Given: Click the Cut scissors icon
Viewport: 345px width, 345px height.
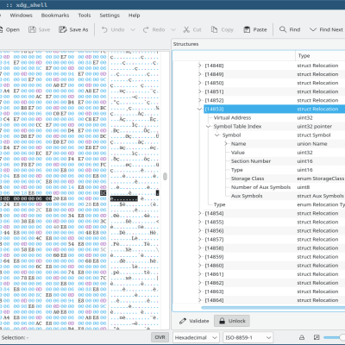Looking at the screenshot, I should [x=186, y=29].
